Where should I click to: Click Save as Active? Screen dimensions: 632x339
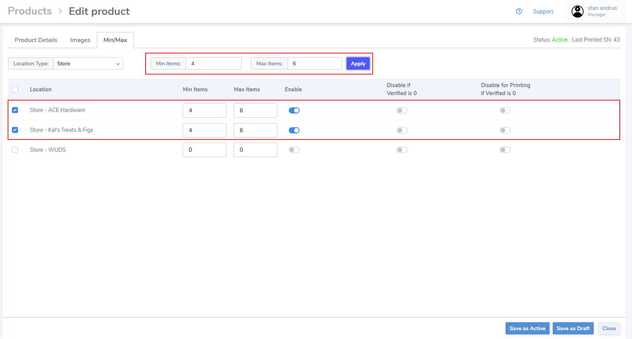(x=527, y=328)
